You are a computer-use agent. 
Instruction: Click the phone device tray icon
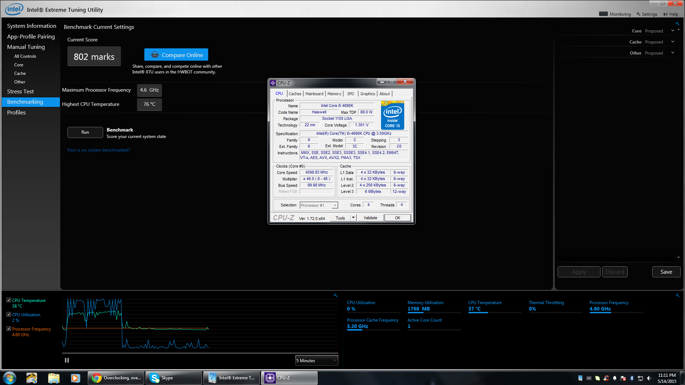click(x=580, y=378)
